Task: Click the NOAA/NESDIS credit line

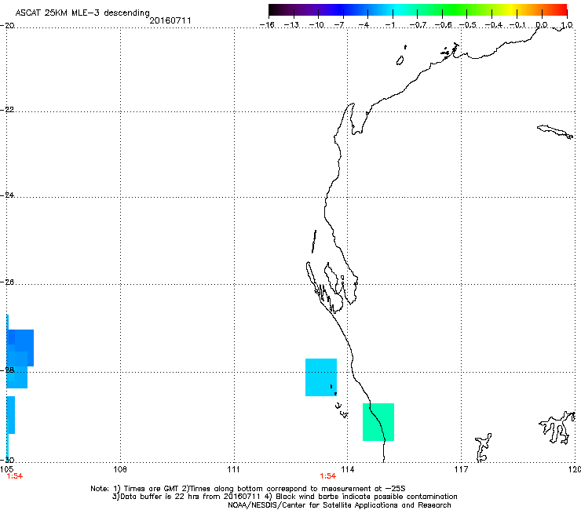Action: (x=339, y=505)
